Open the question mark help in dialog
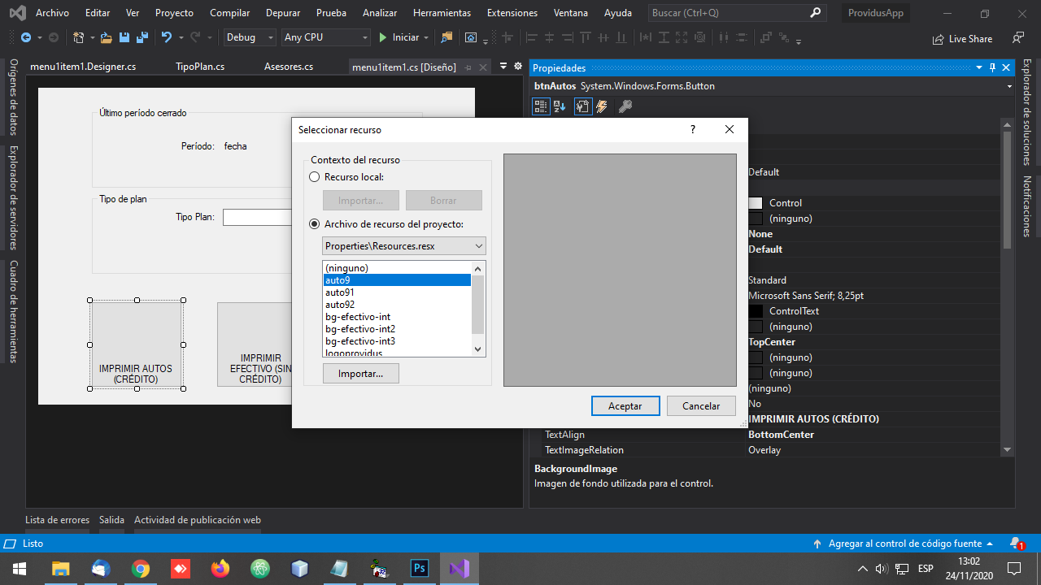The image size is (1041, 585). point(693,129)
